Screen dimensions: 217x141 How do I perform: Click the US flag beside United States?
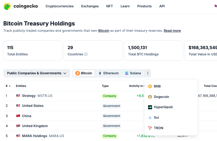tap(18, 106)
